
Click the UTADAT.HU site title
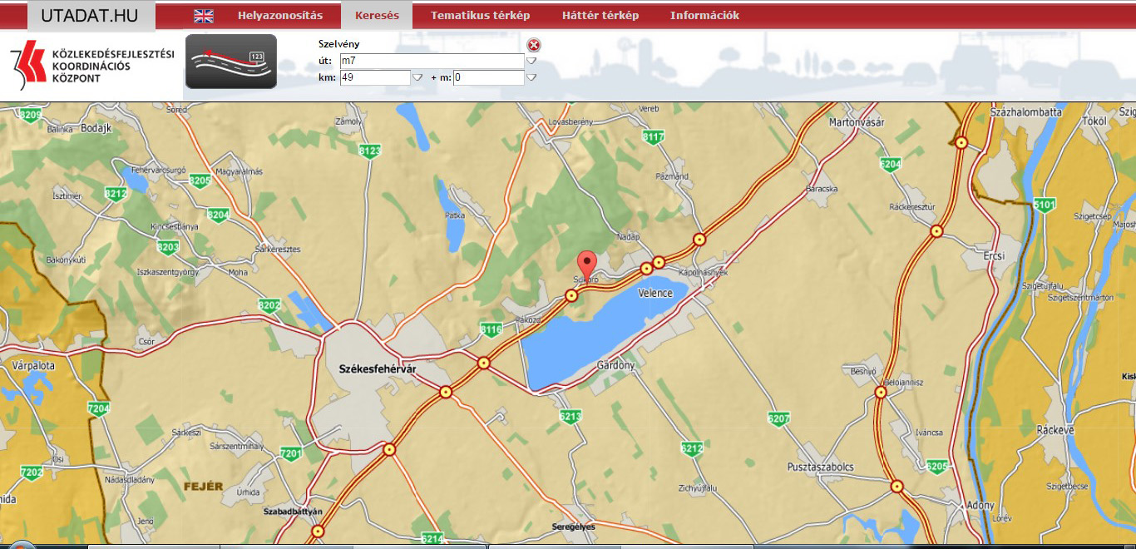click(90, 16)
